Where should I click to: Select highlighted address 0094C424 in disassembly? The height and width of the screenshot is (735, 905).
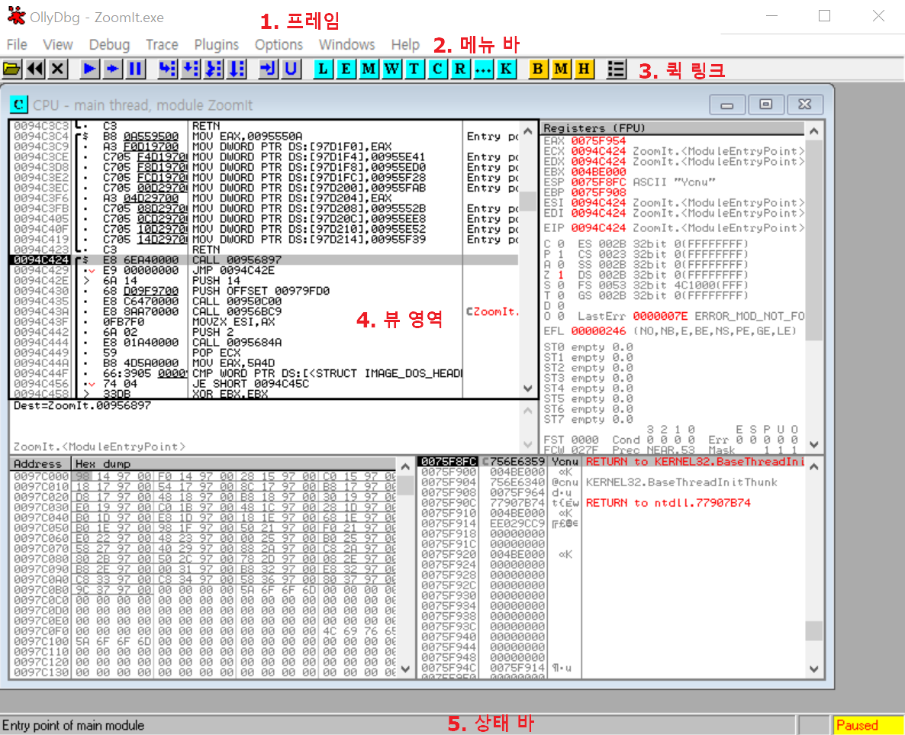41,260
